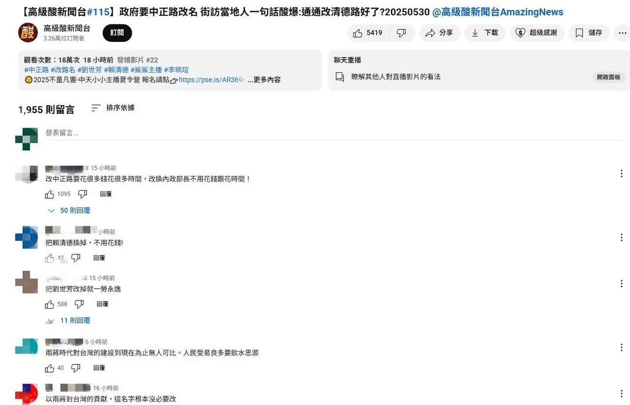Open hashtag #李珮瑄

pyautogui.click(x=176, y=70)
